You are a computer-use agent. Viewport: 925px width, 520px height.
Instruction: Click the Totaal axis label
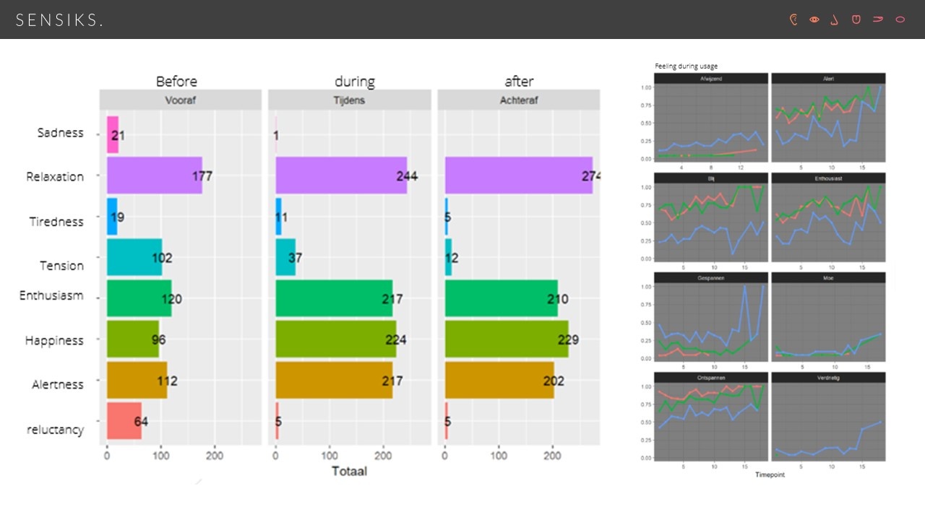[x=349, y=472]
